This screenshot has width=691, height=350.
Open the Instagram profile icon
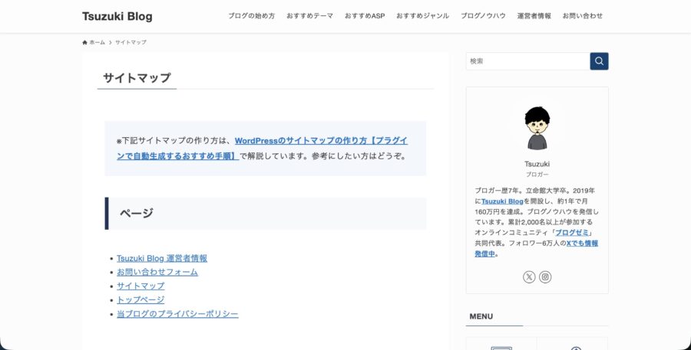545,277
